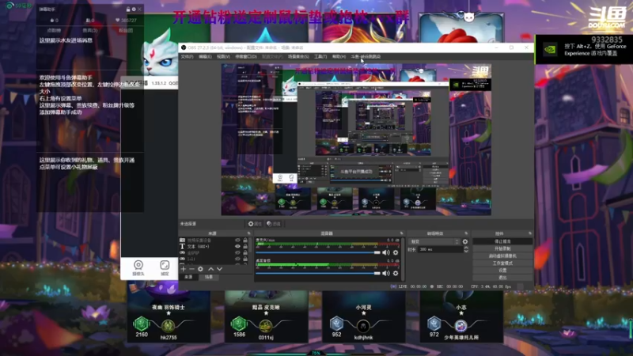The image size is (633, 356).
Task: Move selected source up with arrow
Action: click(210, 269)
